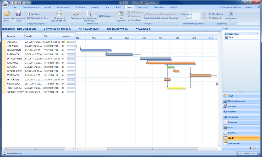Click the green ΥΔΡΟΡΟΕΣ Gantt bar
This screenshot has width=262, height=157.
click(171, 67)
